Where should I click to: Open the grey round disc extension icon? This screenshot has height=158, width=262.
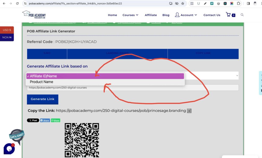(219, 3)
